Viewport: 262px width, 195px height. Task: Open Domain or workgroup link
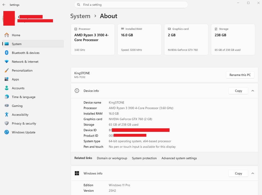(x=112, y=158)
